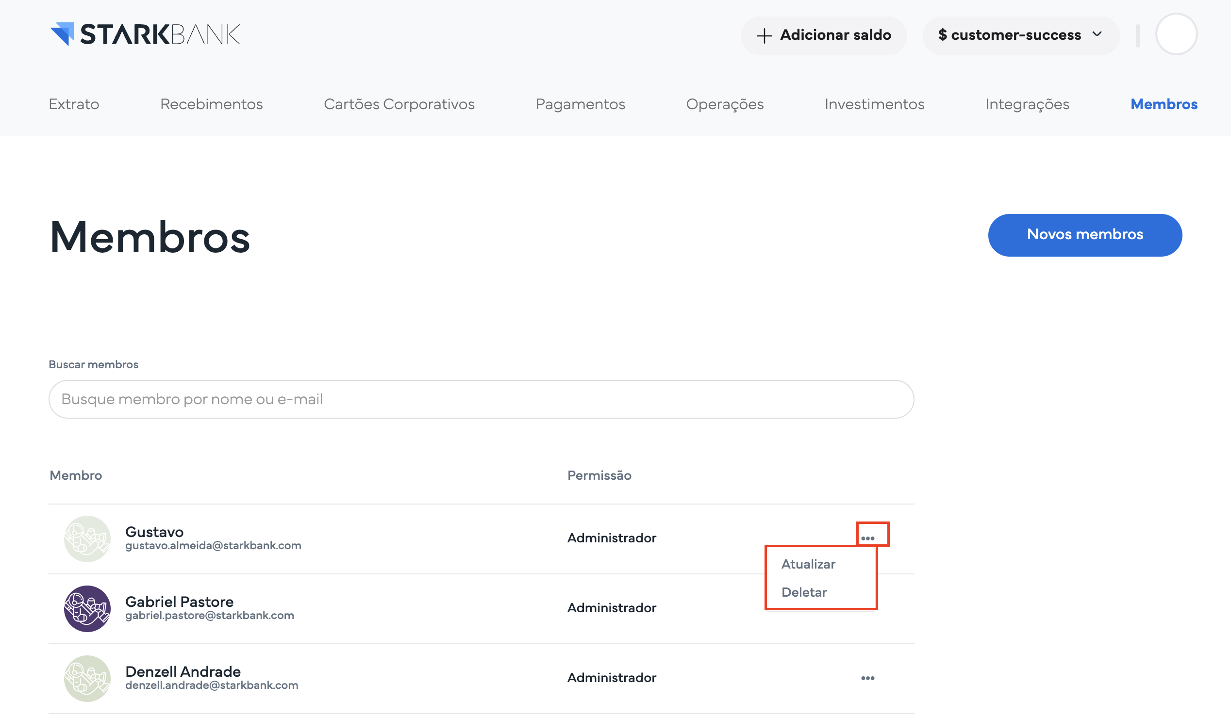The image size is (1231, 717).
Task: Expand the customer-success workspace dropdown
Action: 1021,35
